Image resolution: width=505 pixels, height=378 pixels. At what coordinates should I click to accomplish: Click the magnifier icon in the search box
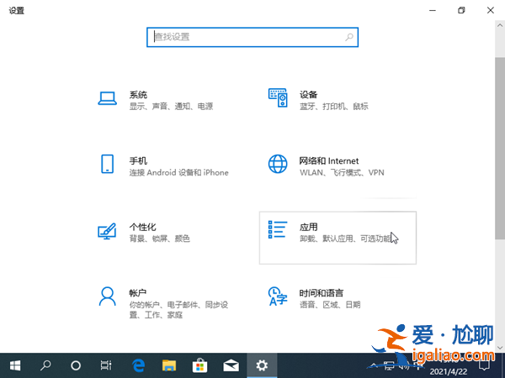tap(349, 37)
